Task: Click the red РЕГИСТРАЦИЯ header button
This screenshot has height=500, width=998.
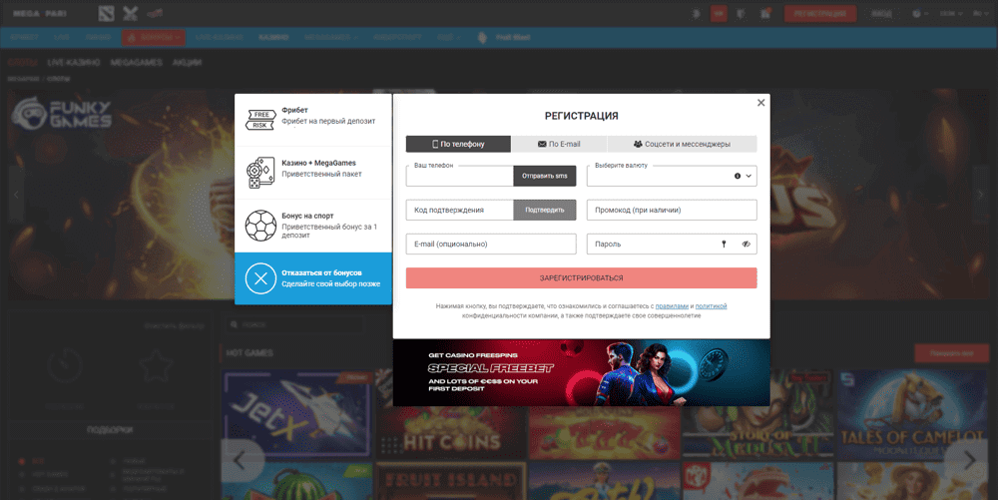Action: [819, 13]
